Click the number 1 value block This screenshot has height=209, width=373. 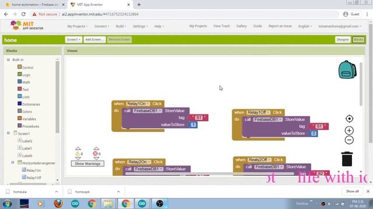point(193,125)
